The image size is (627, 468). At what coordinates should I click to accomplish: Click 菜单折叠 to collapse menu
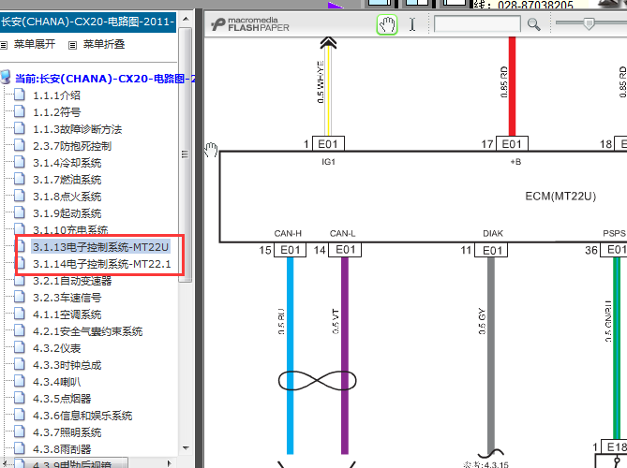tap(104, 44)
